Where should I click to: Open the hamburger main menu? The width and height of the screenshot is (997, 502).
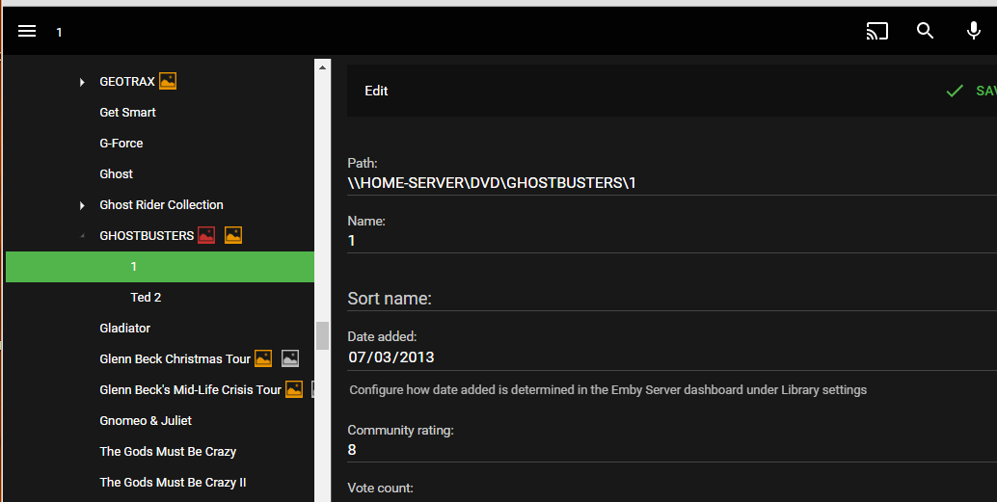pos(27,31)
